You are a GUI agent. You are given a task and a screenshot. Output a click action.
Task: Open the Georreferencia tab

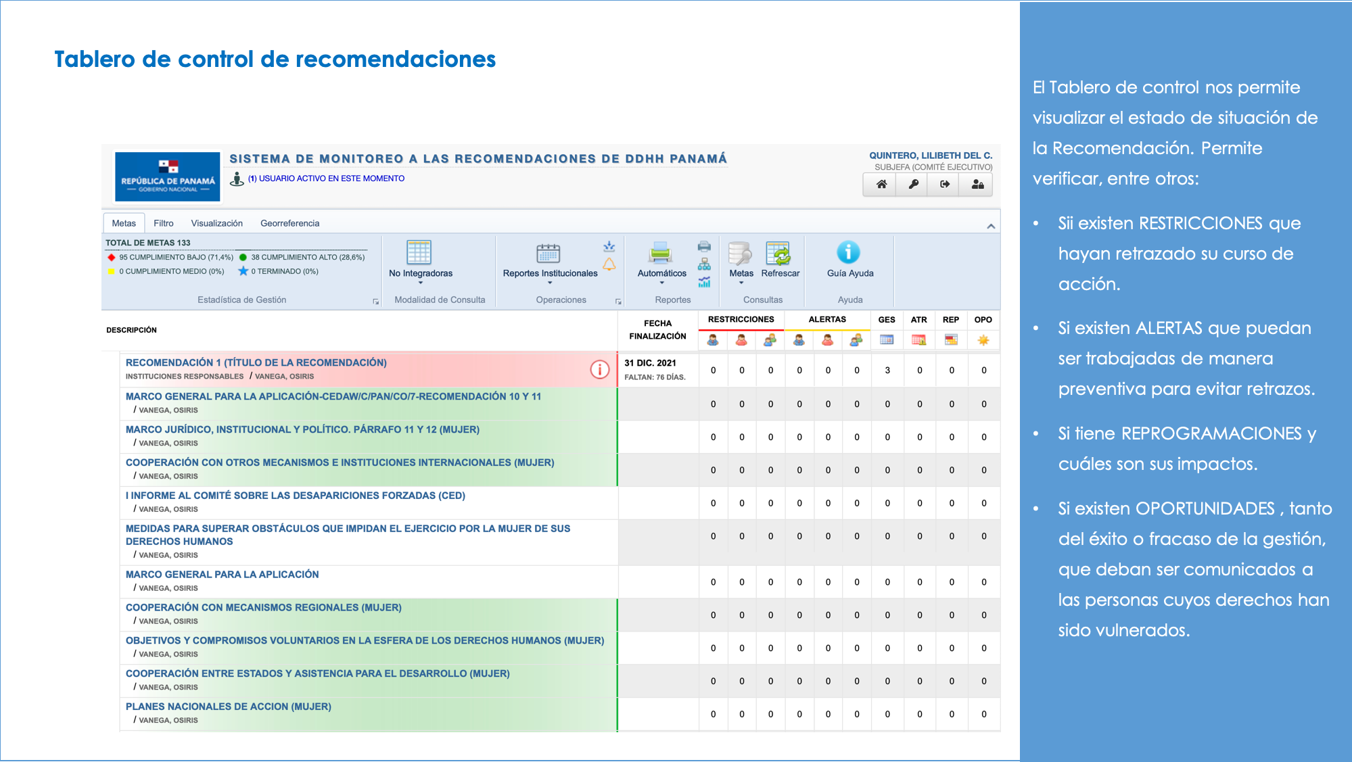[x=289, y=223]
